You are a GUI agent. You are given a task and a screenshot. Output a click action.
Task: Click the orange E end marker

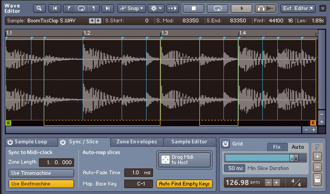313,123
